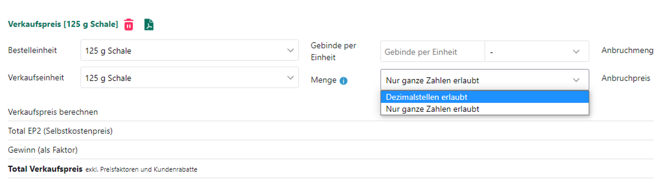This screenshot has width=654, height=196.
Task: Click the green PDF export icon
Action: click(149, 24)
